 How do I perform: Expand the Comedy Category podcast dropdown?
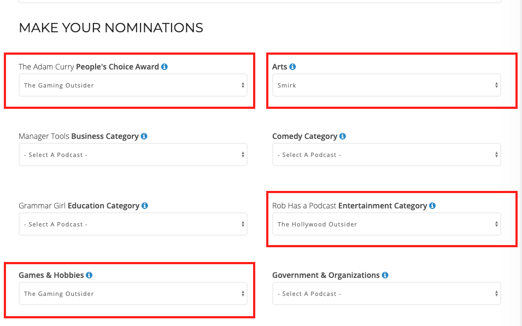(386, 155)
